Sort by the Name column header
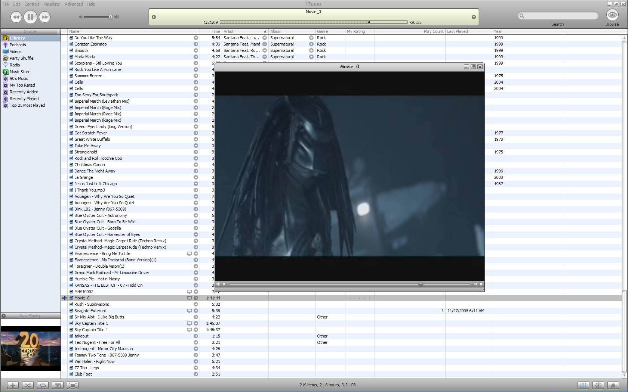The height and width of the screenshot is (392, 628). tap(133, 31)
